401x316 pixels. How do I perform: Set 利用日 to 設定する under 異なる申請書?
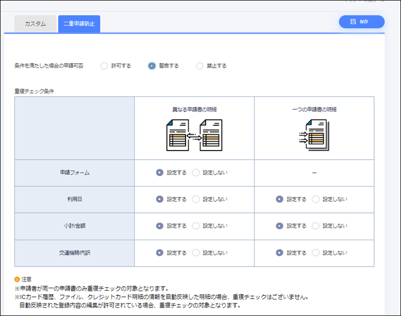160,199
